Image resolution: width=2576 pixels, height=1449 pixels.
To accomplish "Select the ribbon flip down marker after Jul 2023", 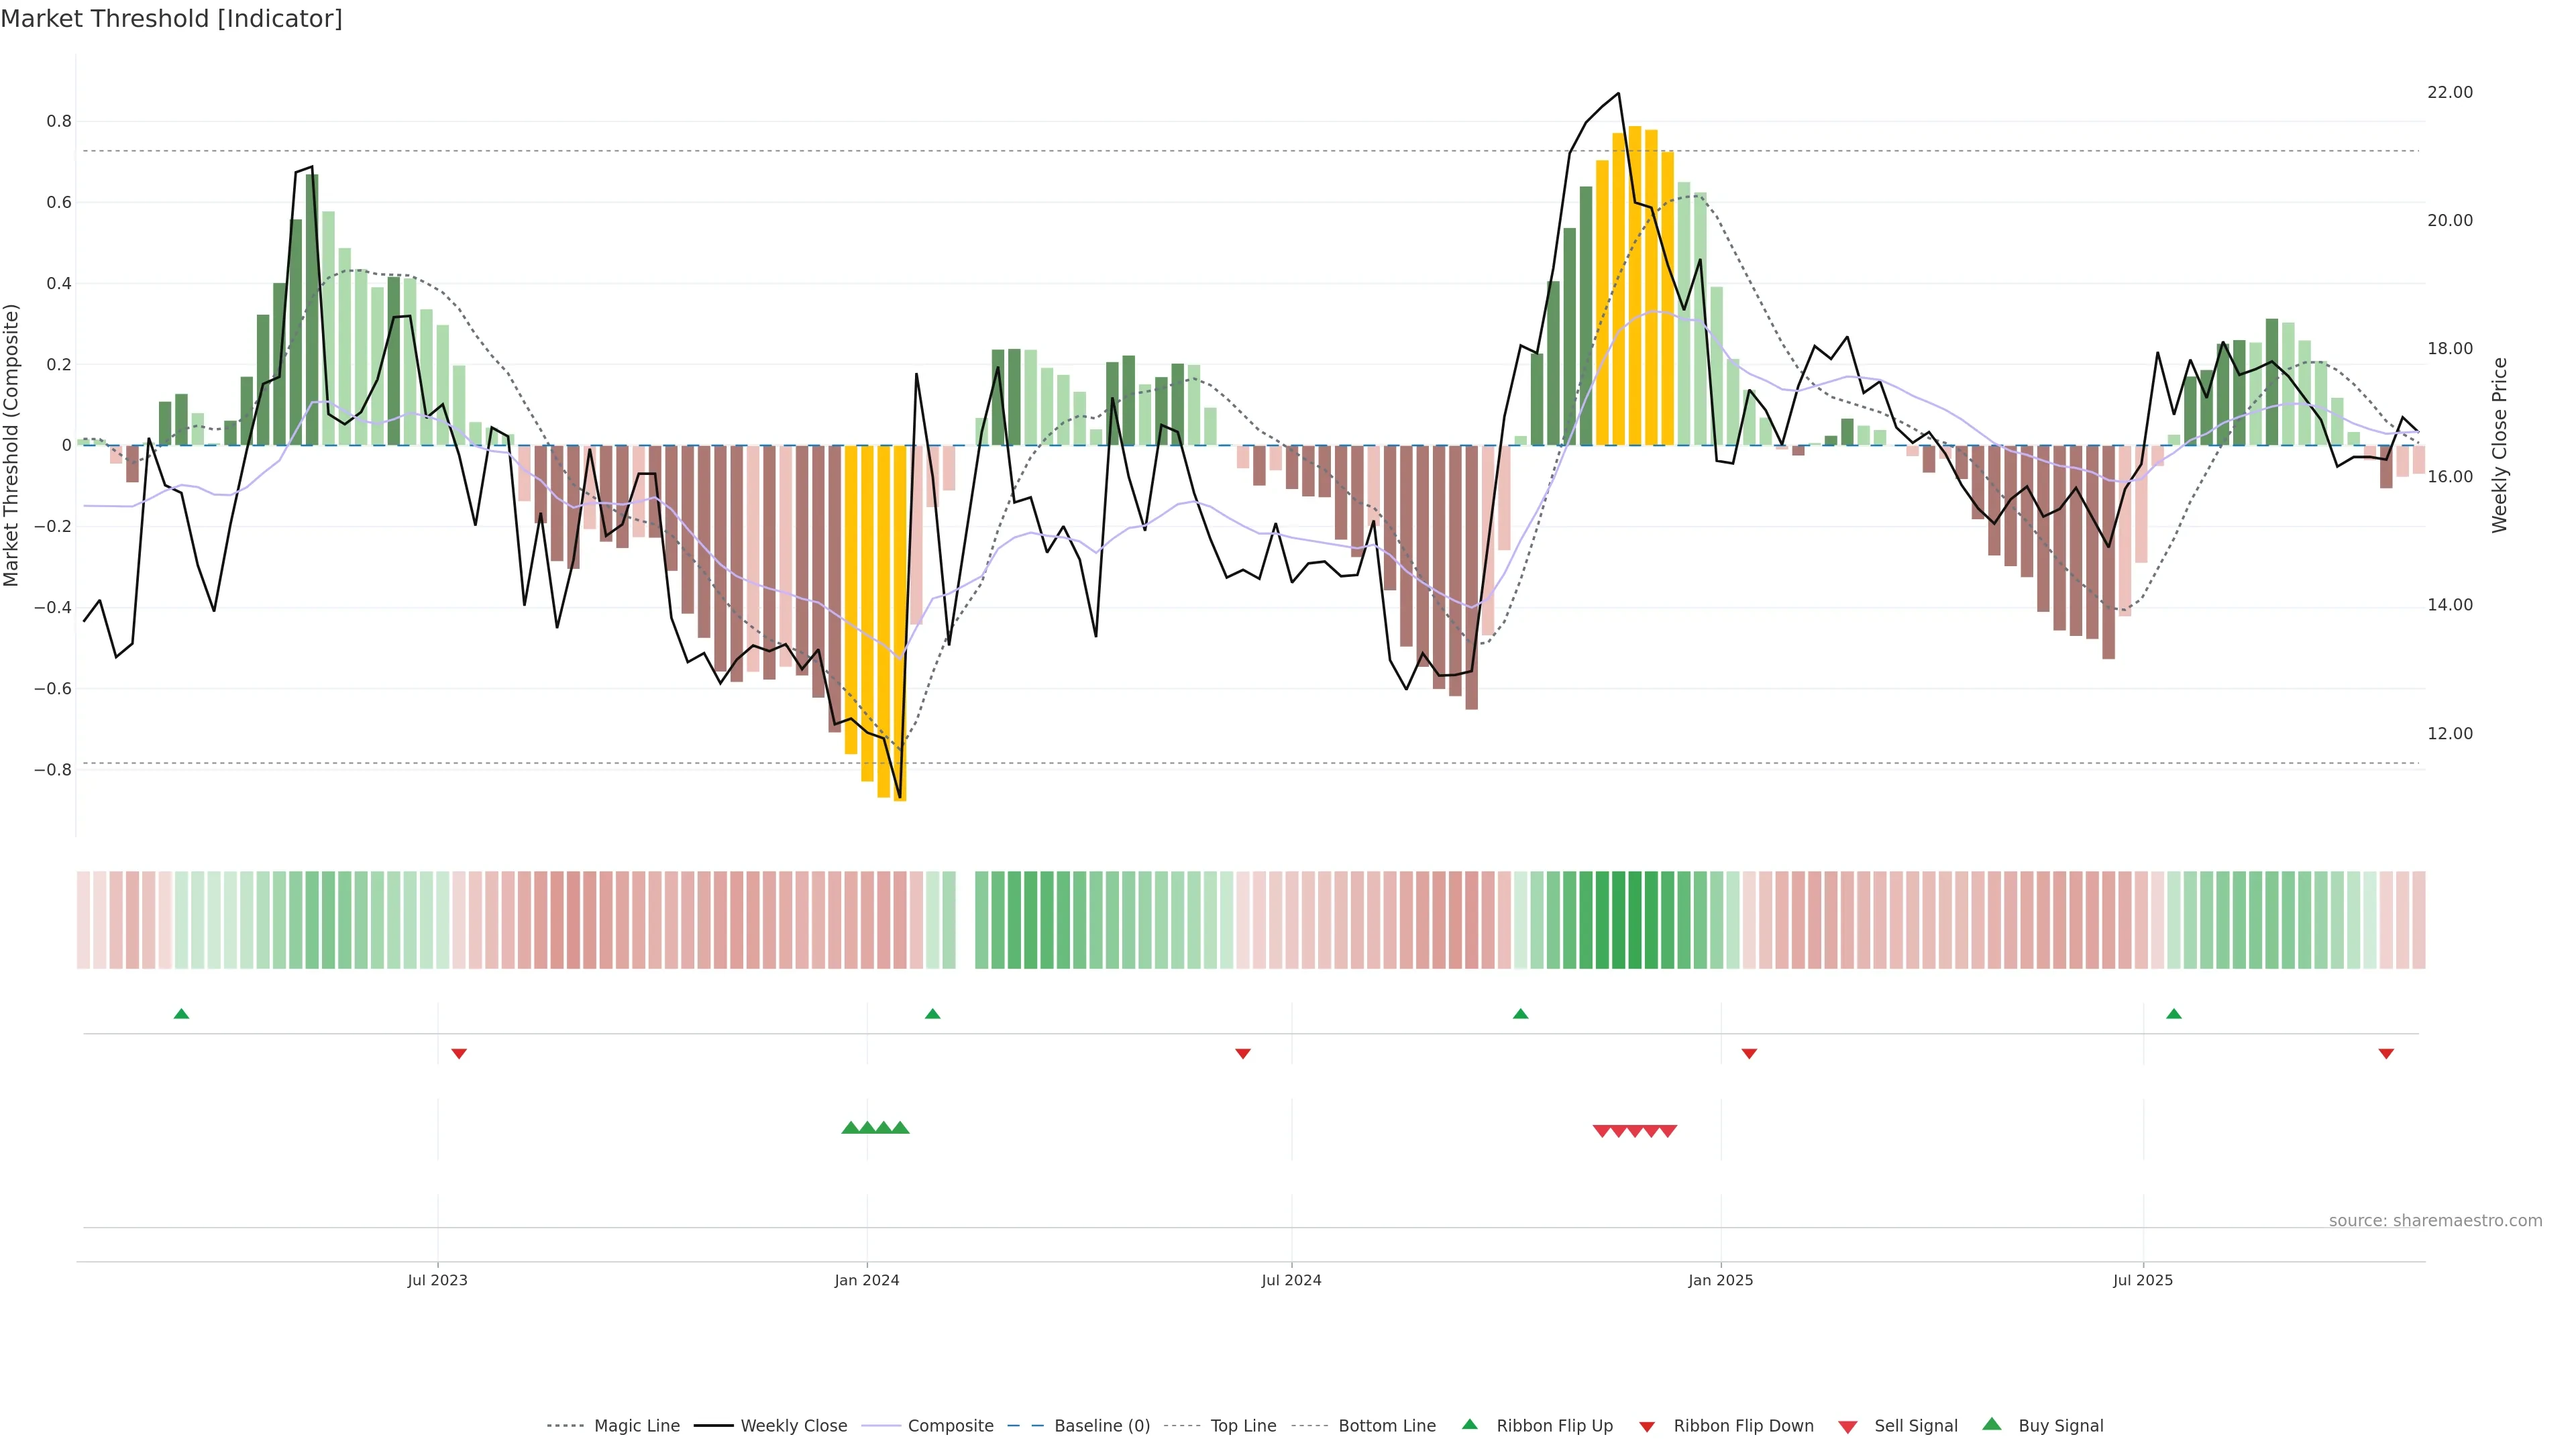I will tap(459, 1054).
